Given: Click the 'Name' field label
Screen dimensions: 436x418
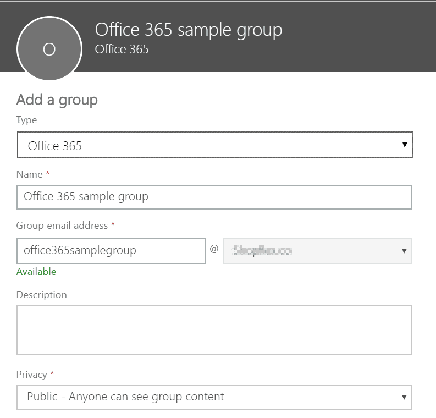Looking at the screenshot, I should coord(30,174).
